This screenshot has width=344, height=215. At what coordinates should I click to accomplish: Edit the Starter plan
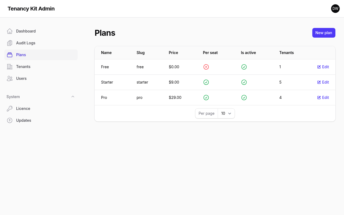323,82
